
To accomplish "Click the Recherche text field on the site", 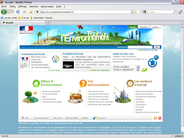I will coord(140,47).
